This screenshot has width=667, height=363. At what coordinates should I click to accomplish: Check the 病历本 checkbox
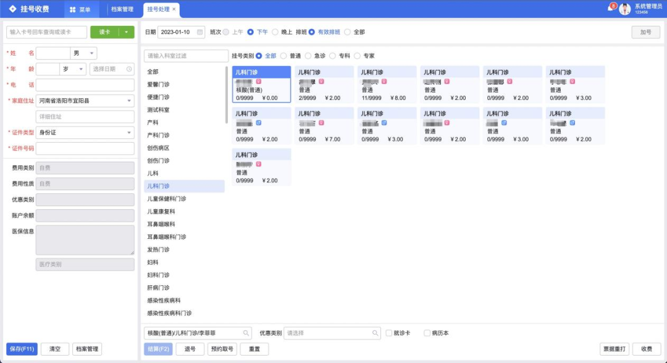427,332
